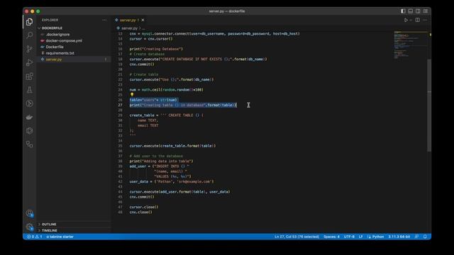Click the Ln 27, Col position status
The height and width of the screenshot is (255, 454).
click(297, 237)
